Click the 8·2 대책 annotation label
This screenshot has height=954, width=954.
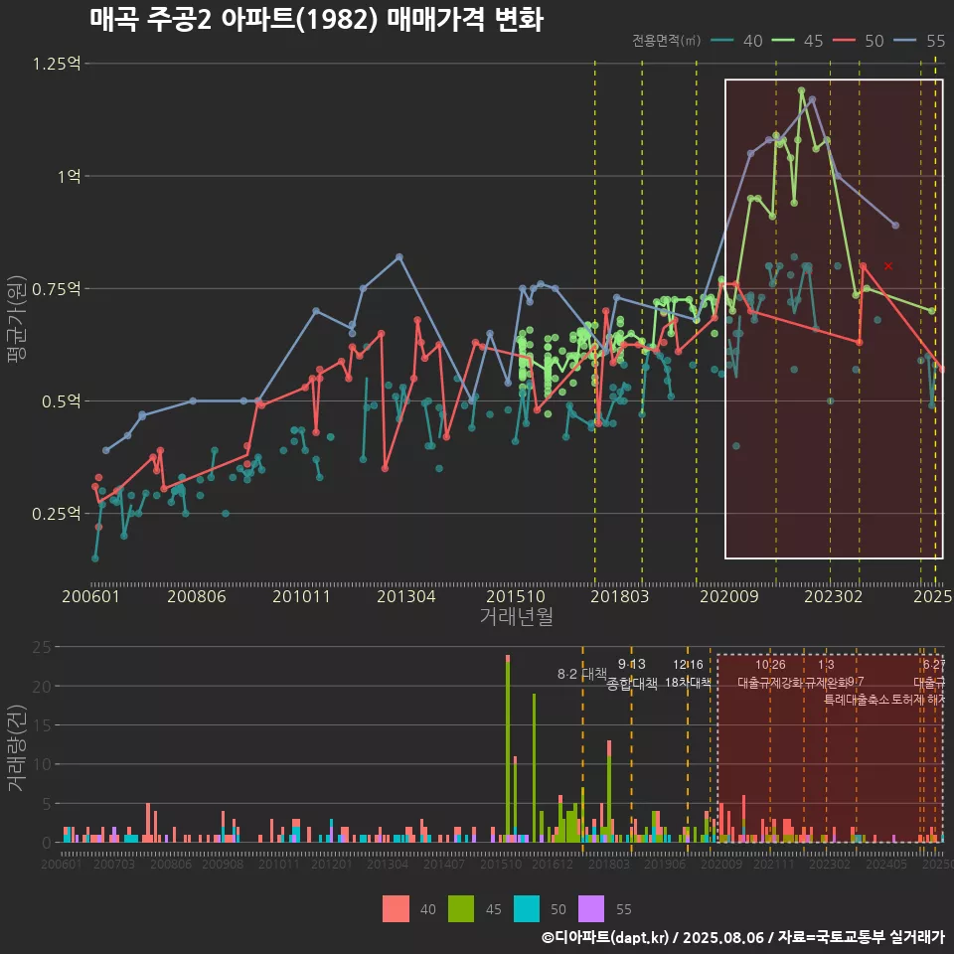coord(582,674)
